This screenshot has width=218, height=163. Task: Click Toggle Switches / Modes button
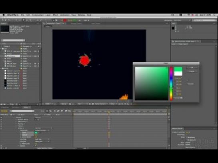coord(45,148)
